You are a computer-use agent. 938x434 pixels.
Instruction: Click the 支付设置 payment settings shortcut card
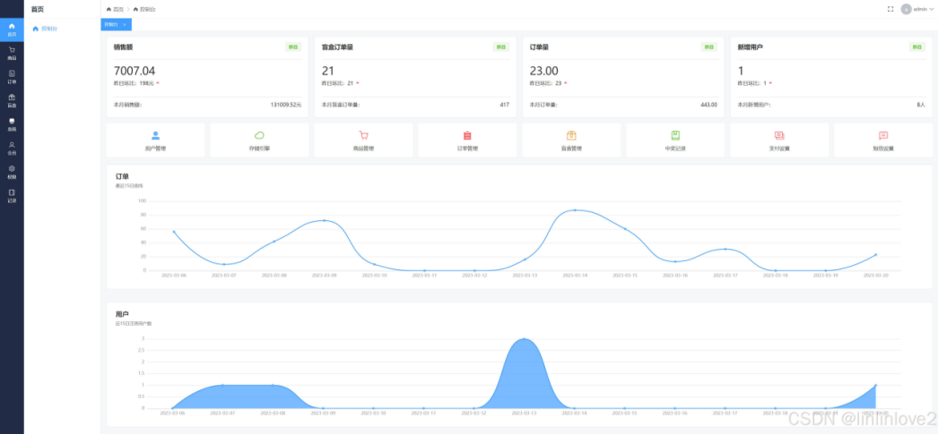pyautogui.click(x=779, y=140)
